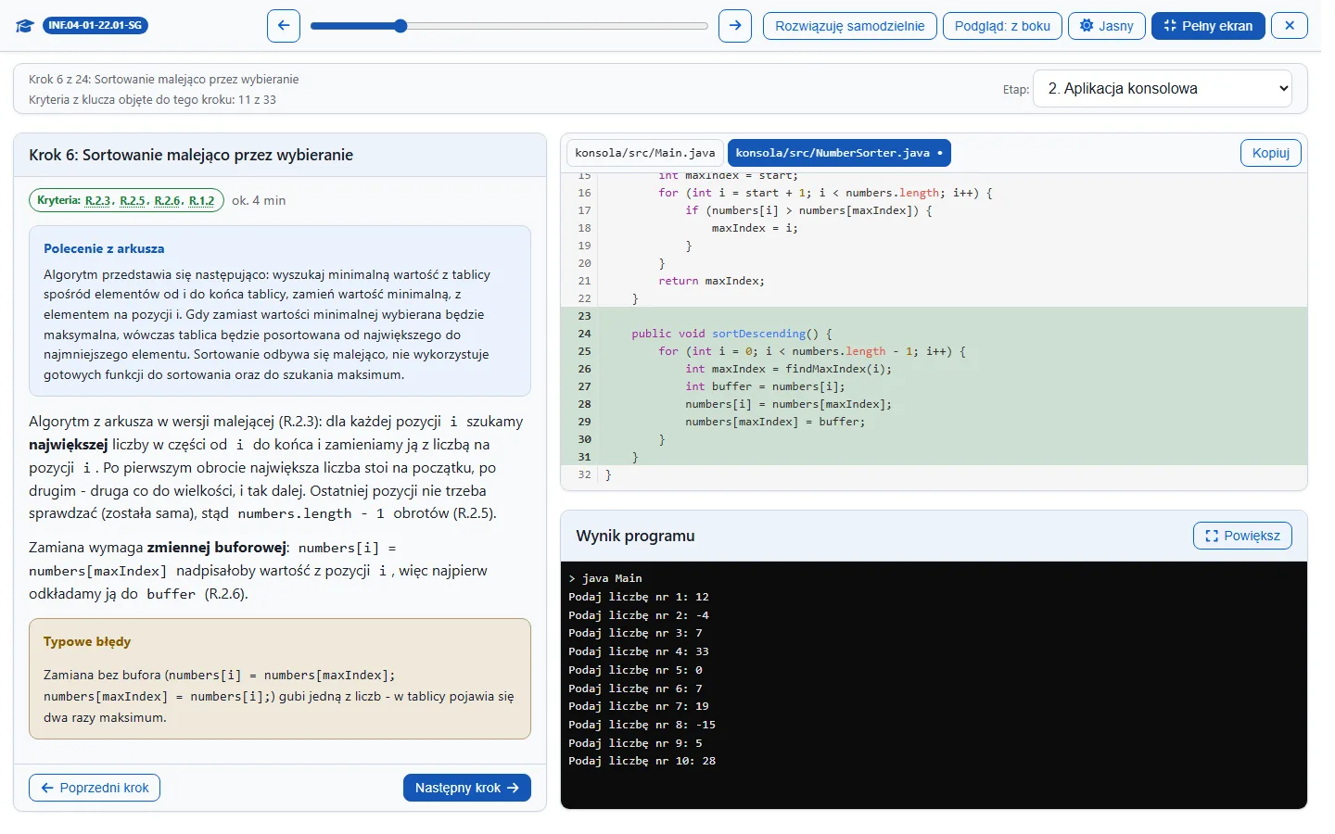Screen dimensions: 1335x834
Task: Click the step progress slider handle
Action: 400,26
